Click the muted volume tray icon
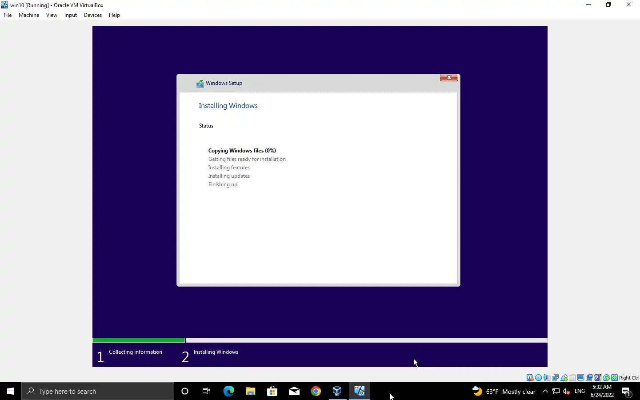The height and width of the screenshot is (400, 640). 567,391
